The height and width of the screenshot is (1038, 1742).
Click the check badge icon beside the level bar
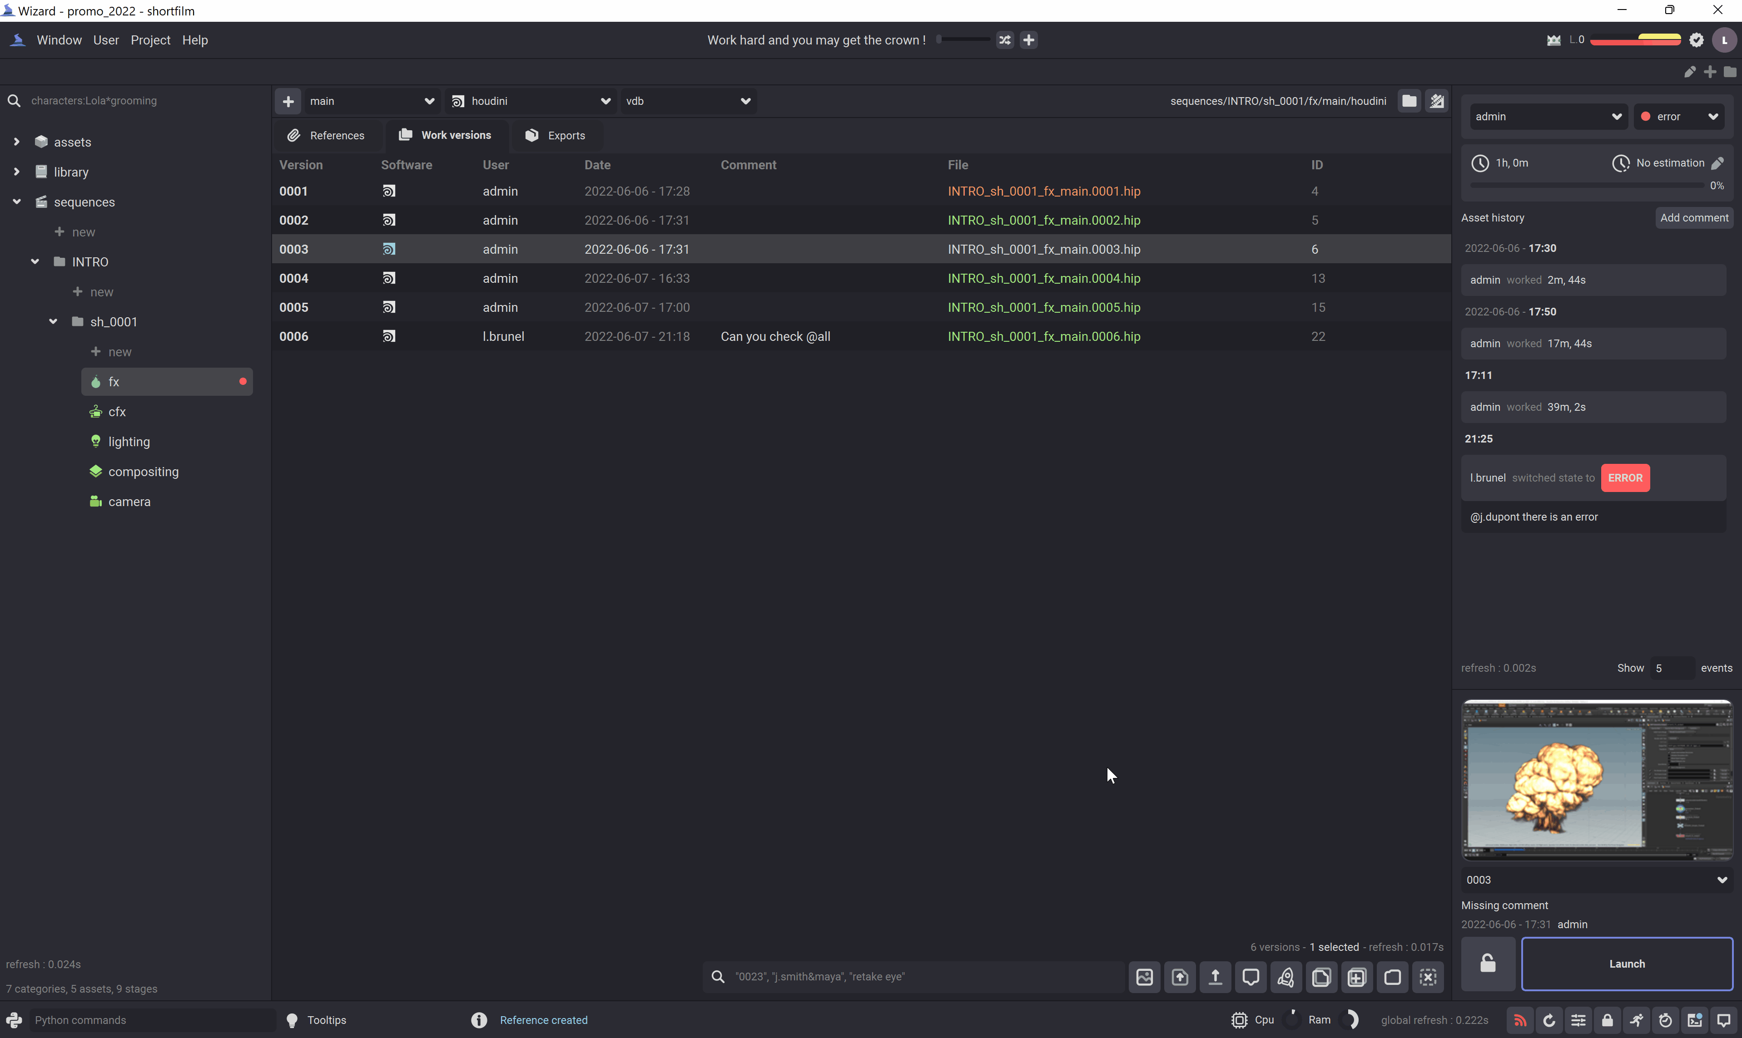pyautogui.click(x=1697, y=40)
